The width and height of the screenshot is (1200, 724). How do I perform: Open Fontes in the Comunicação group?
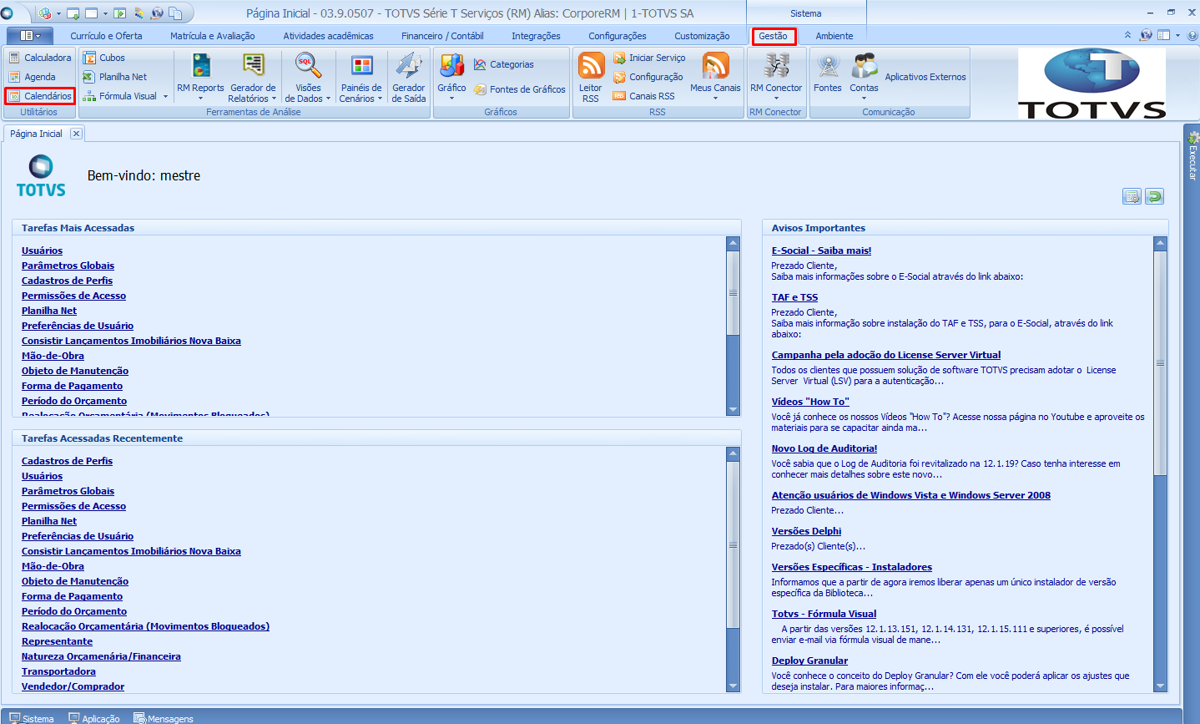coord(828,73)
